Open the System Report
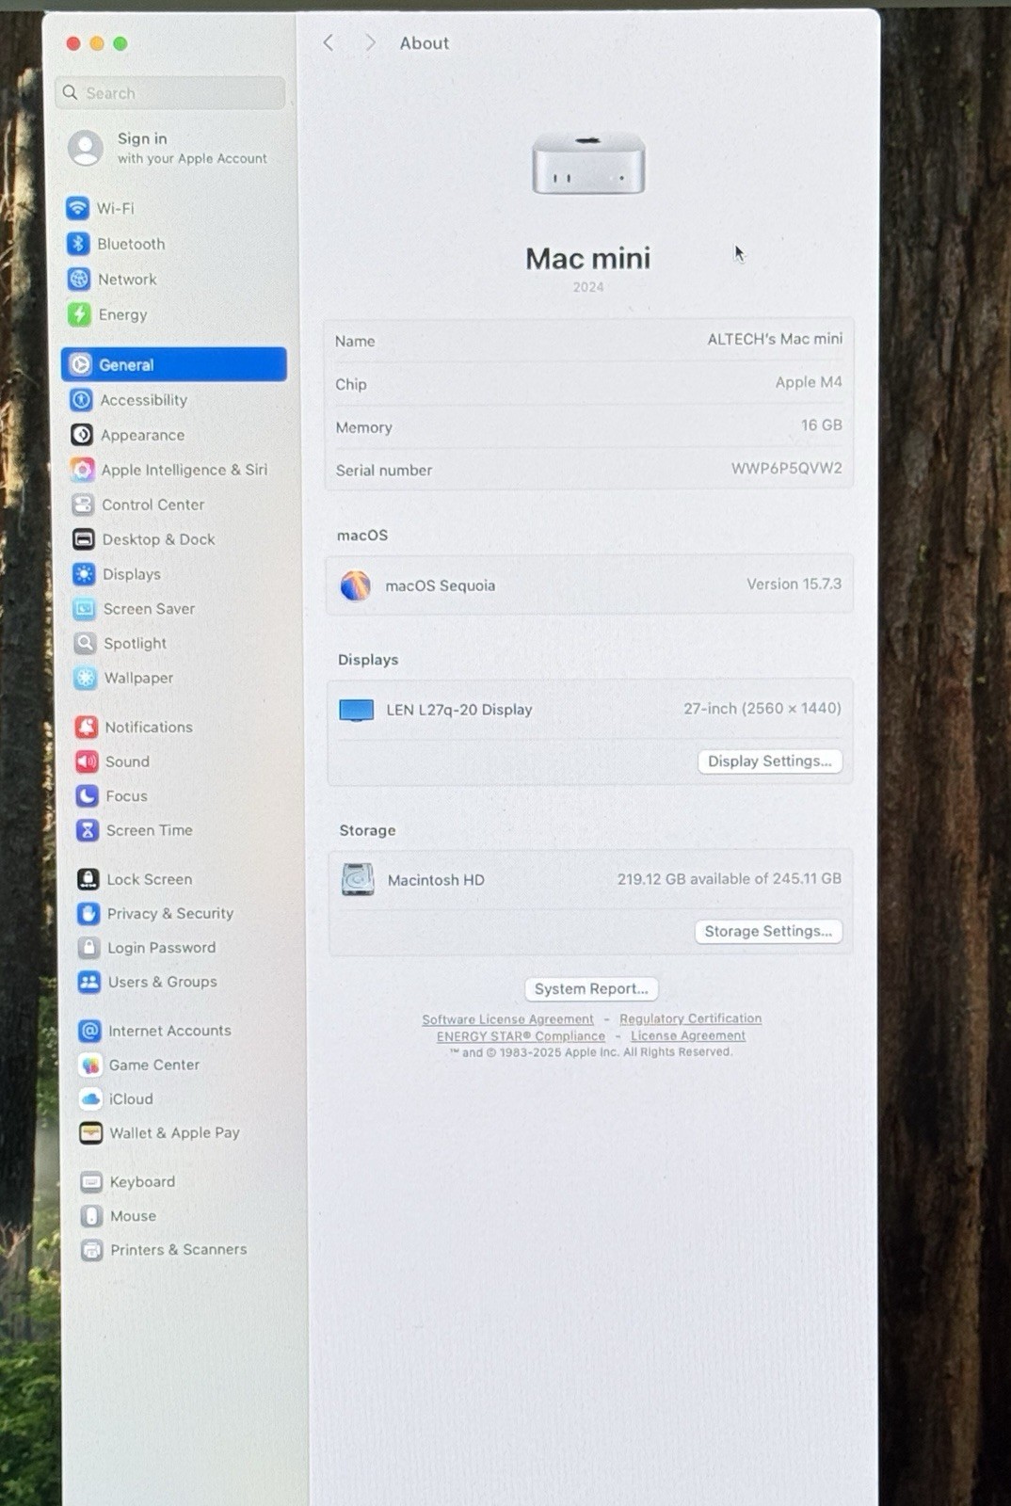1011x1506 pixels. tap(591, 988)
